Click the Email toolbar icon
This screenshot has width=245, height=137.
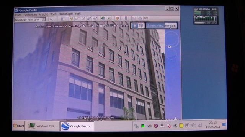click(134, 18)
